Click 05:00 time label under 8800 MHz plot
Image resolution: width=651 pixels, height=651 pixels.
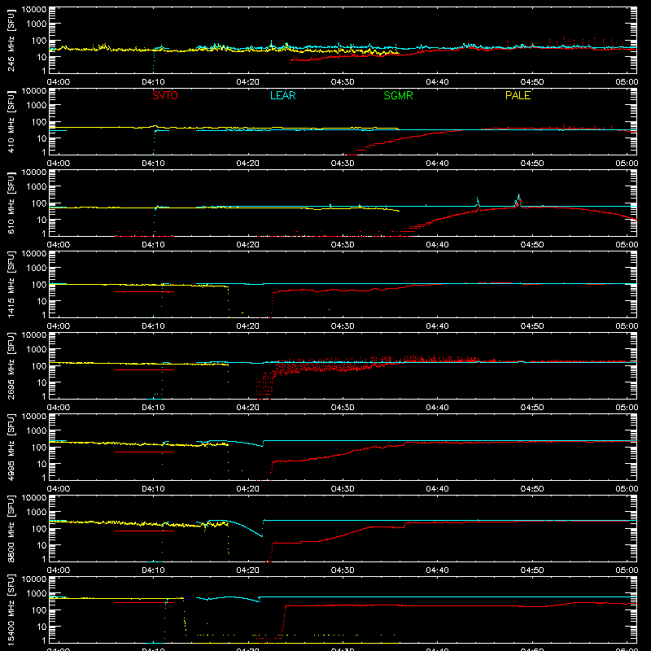pyautogui.click(x=627, y=570)
